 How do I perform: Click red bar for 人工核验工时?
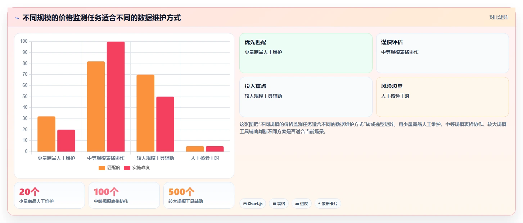click(x=215, y=149)
